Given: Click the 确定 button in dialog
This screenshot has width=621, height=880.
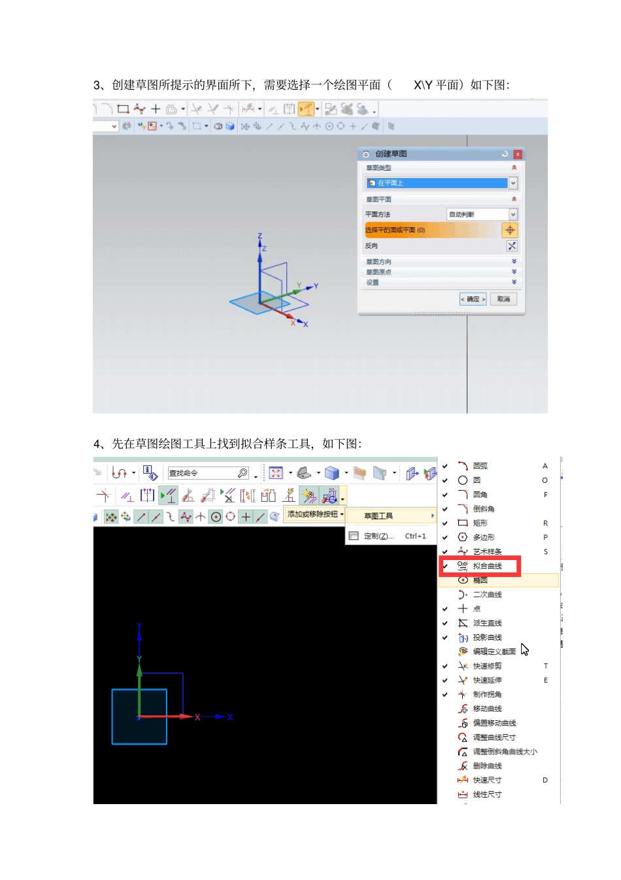Looking at the screenshot, I should pos(473,299).
